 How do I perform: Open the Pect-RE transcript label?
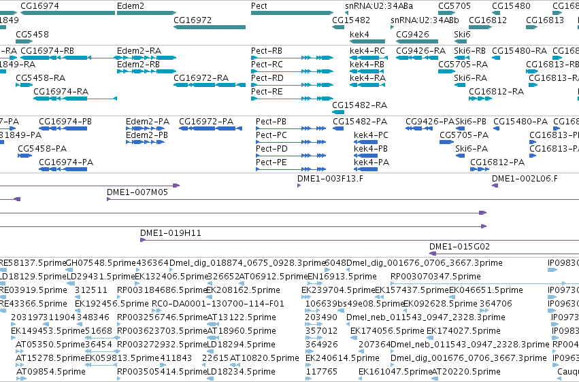pyautogui.click(x=267, y=92)
